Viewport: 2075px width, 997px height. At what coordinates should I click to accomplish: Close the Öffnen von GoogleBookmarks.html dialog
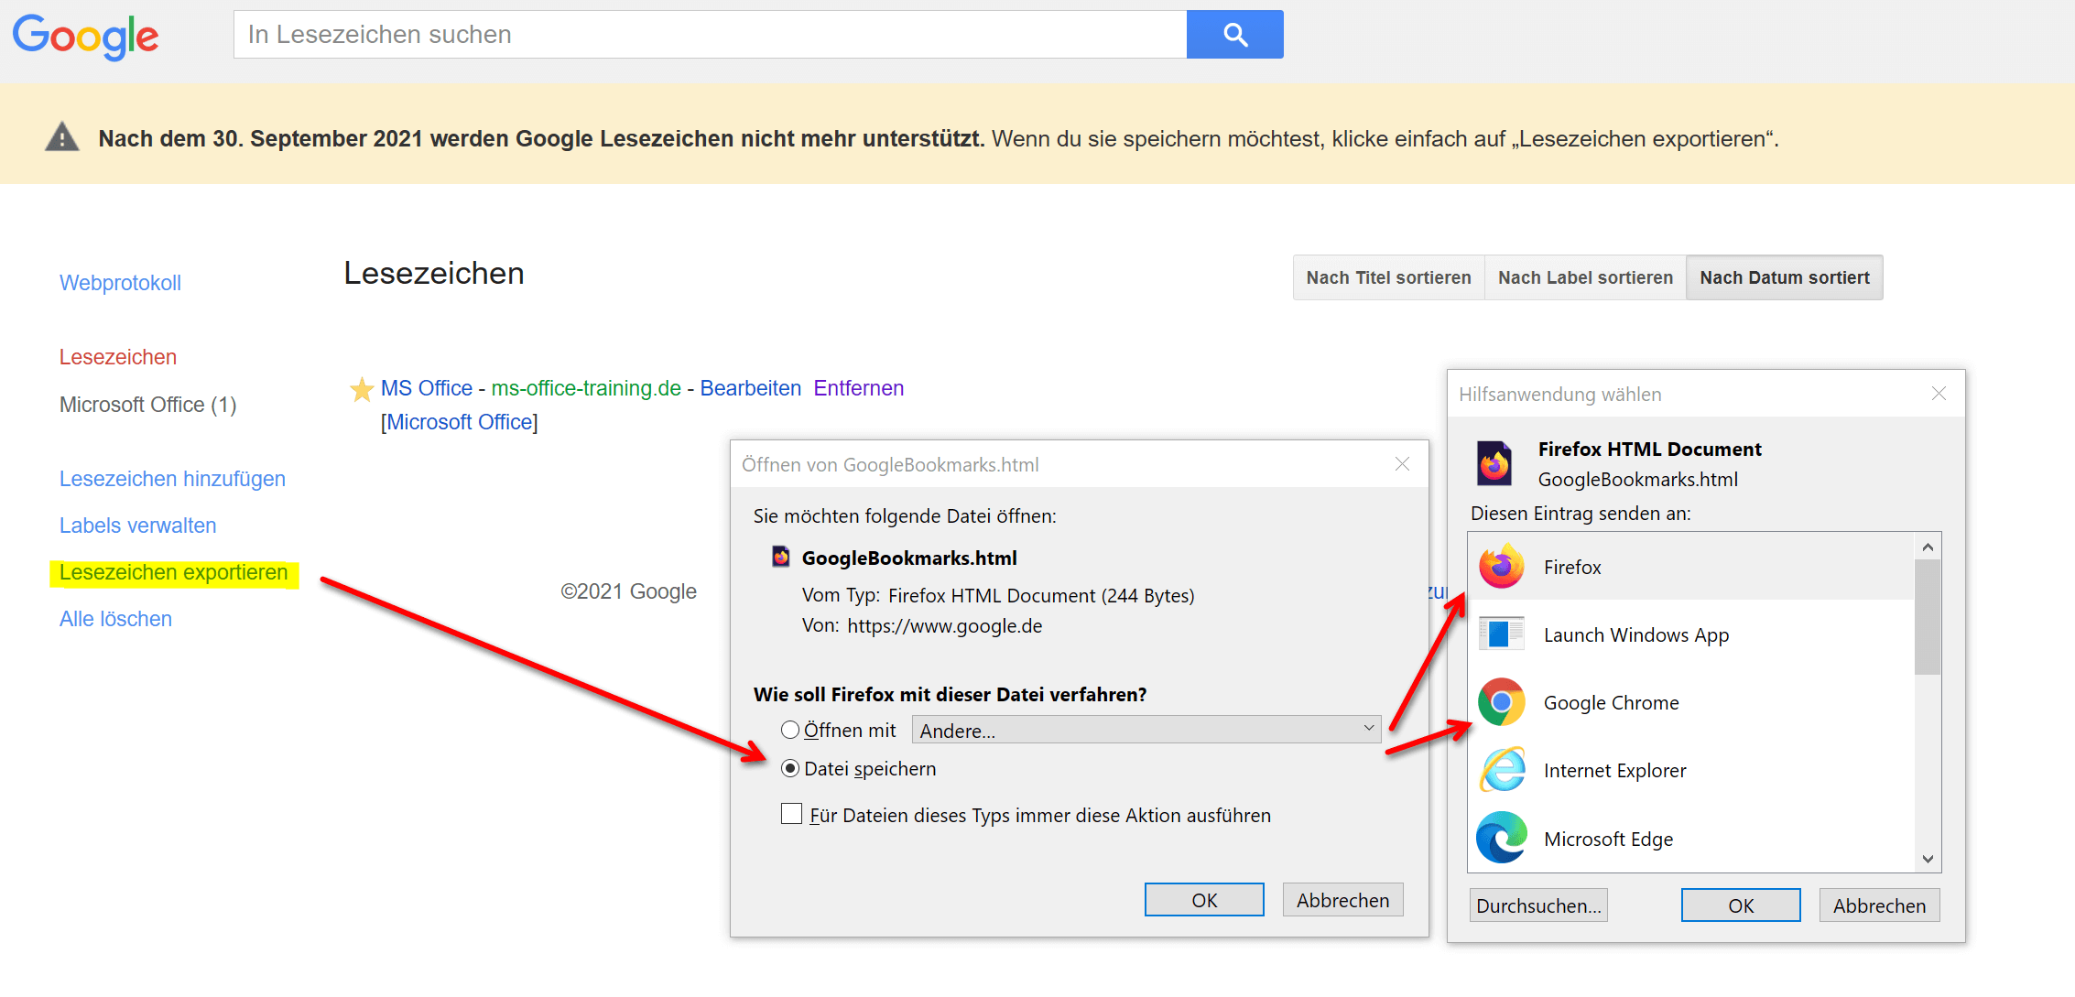(1402, 464)
